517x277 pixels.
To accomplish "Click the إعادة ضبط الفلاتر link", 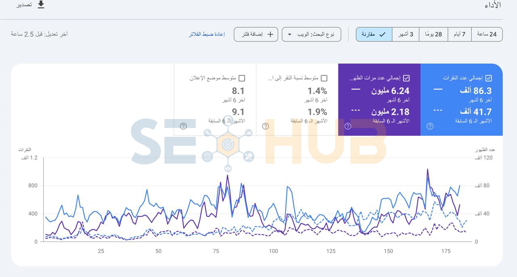I will coord(206,34).
